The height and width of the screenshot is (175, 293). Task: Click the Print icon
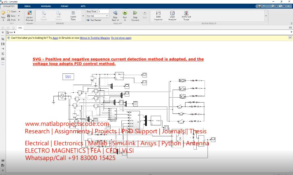click(9, 20)
